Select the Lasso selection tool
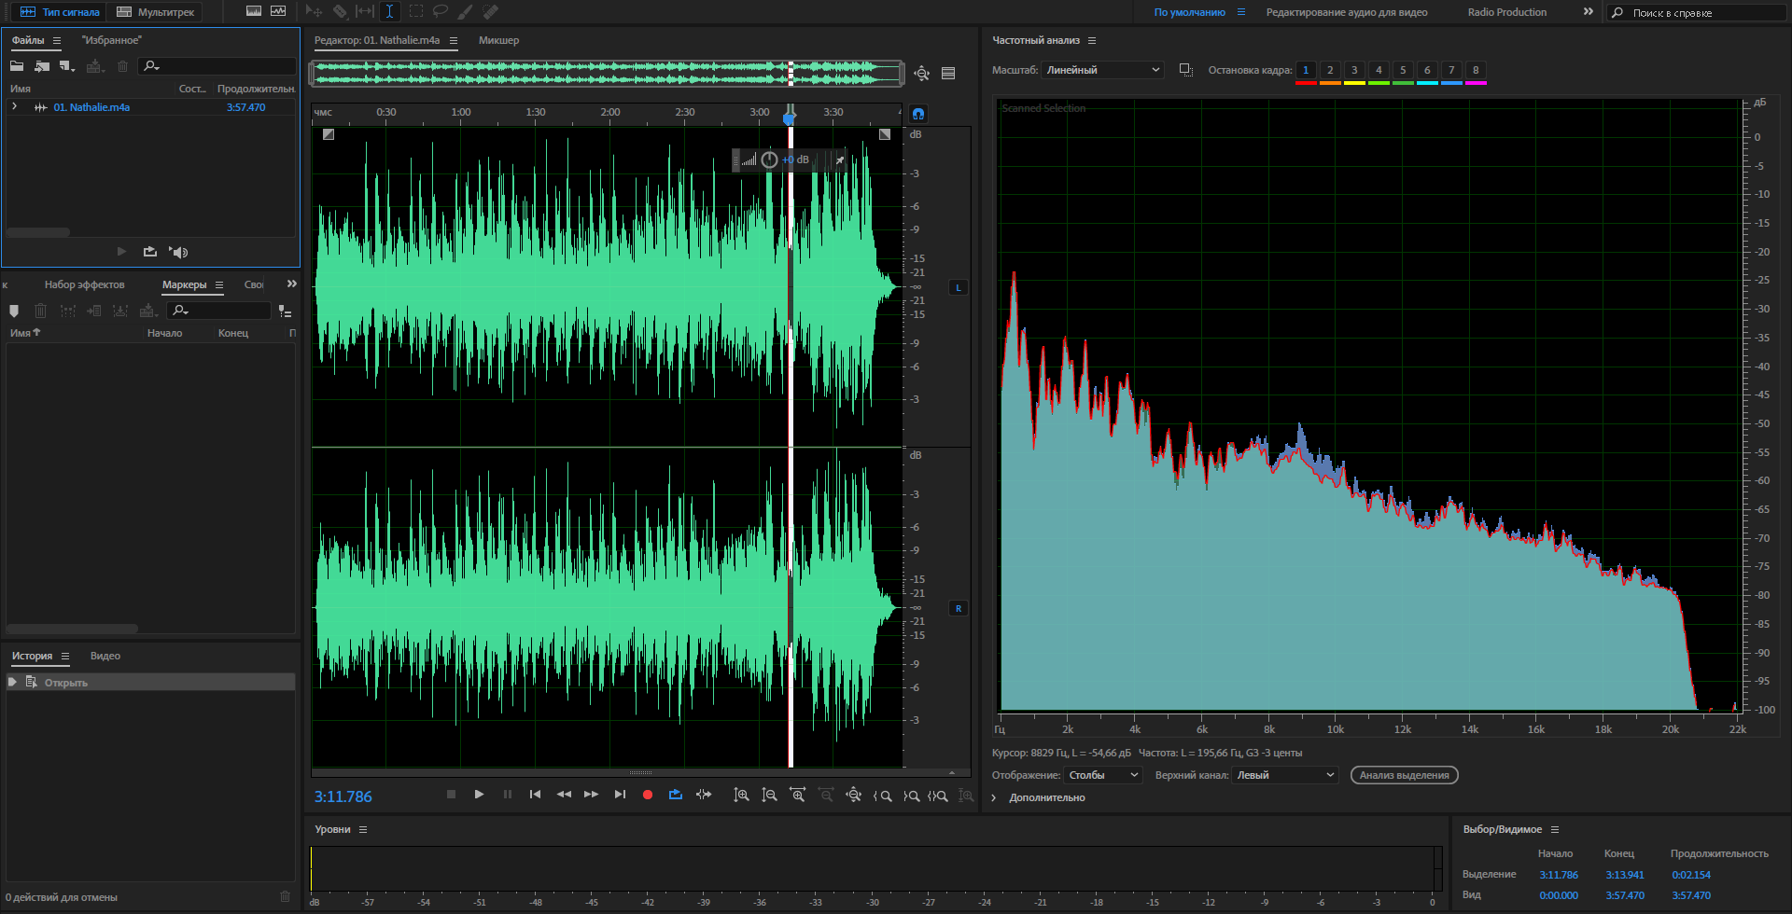The image size is (1792, 914). 440,12
